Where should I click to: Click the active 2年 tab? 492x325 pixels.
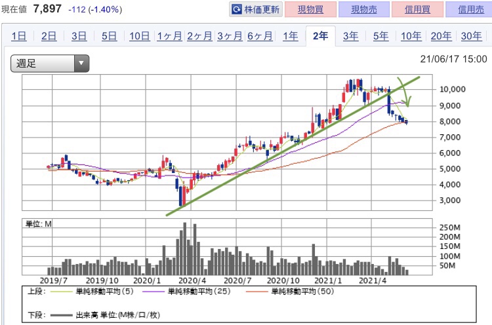320,36
